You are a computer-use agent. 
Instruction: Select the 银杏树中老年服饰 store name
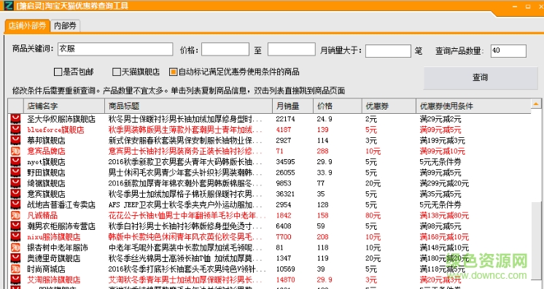pos(58,247)
